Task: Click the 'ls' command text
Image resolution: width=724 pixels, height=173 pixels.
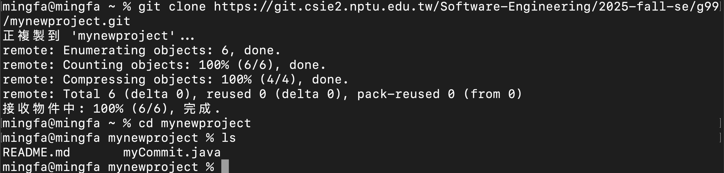Action: click(x=229, y=138)
